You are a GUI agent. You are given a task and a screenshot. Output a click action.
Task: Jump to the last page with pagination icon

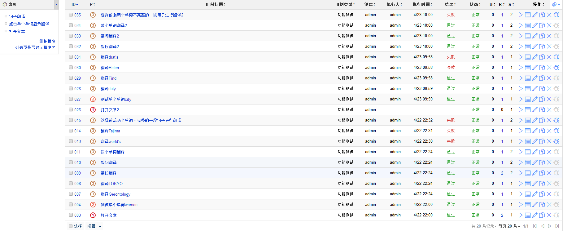pyautogui.click(x=557, y=226)
